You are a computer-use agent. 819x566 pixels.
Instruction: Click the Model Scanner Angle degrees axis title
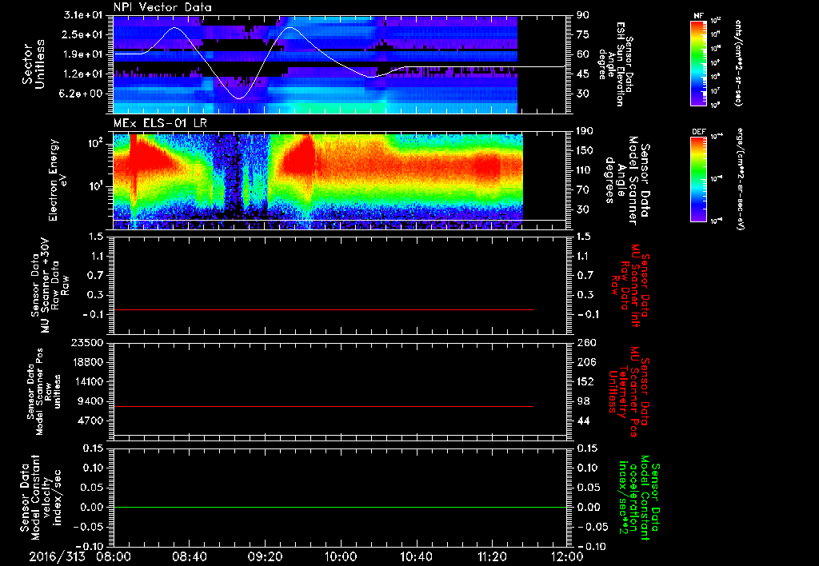click(x=627, y=180)
